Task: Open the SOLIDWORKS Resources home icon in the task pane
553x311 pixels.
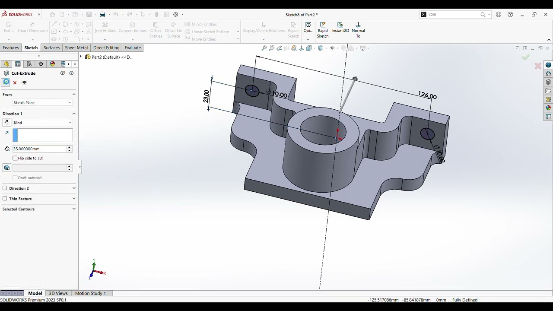Action: (x=548, y=73)
